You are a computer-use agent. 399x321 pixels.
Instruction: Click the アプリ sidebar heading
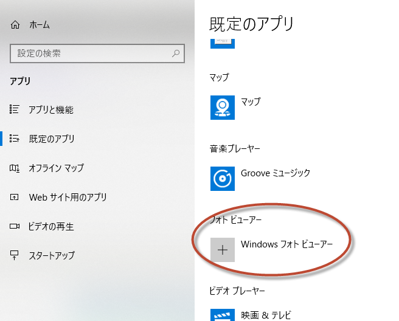click(x=20, y=81)
